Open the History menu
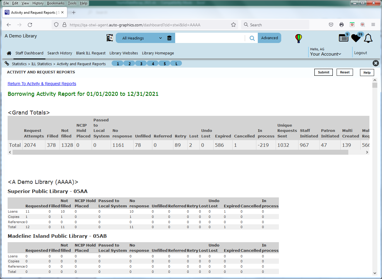Screen dimensions: 382x279 tap(38, 3)
